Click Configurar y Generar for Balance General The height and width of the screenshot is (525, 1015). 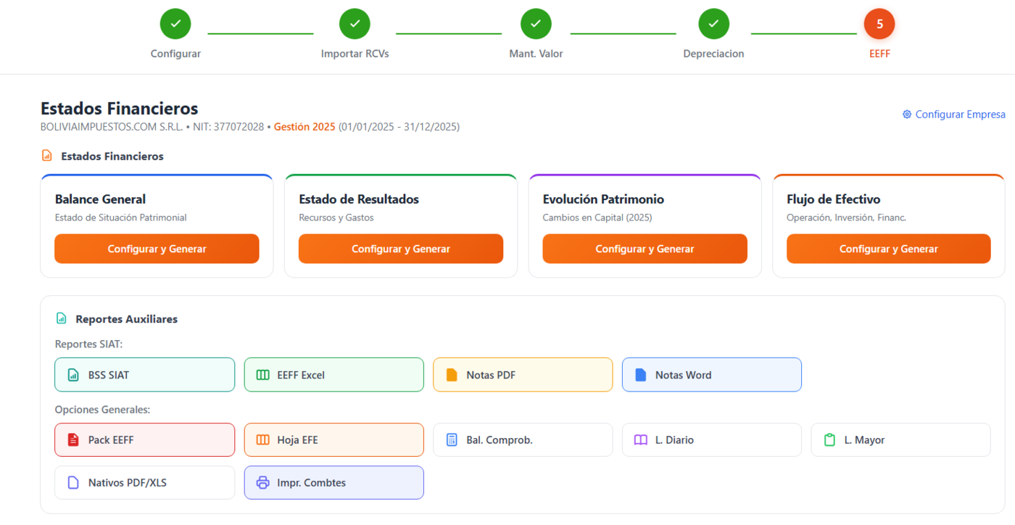(157, 249)
